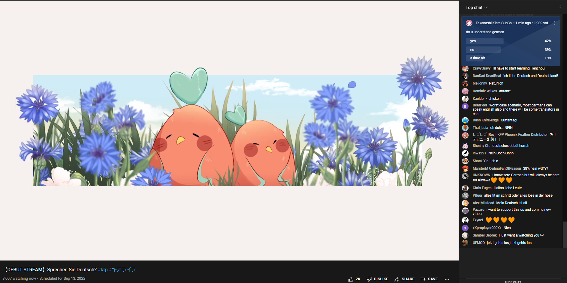The height and width of the screenshot is (283, 567).
Task: Click message 'jetzt gehts los jetzt gehts los'
Action: [x=509, y=243]
